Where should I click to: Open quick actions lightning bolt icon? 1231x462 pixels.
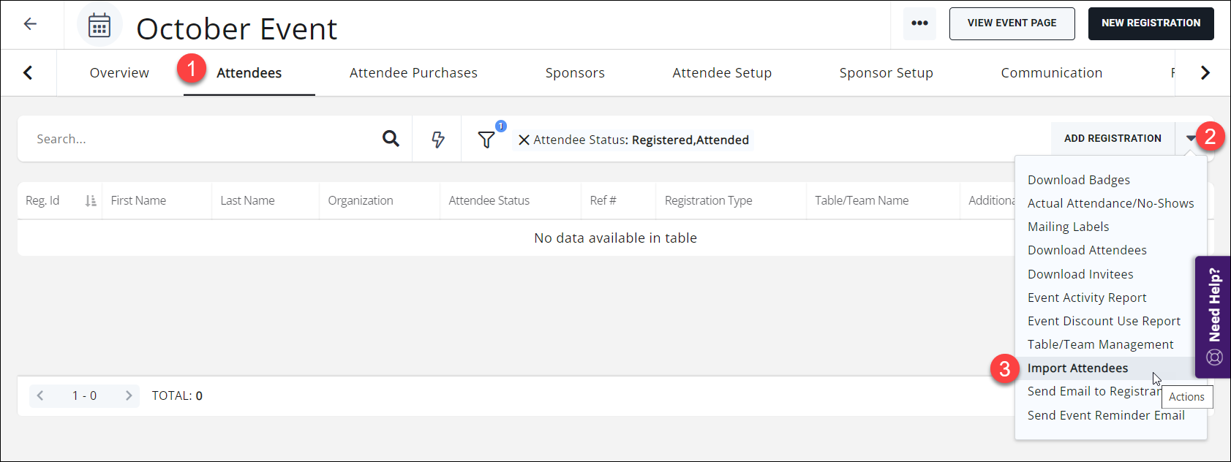[437, 139]
